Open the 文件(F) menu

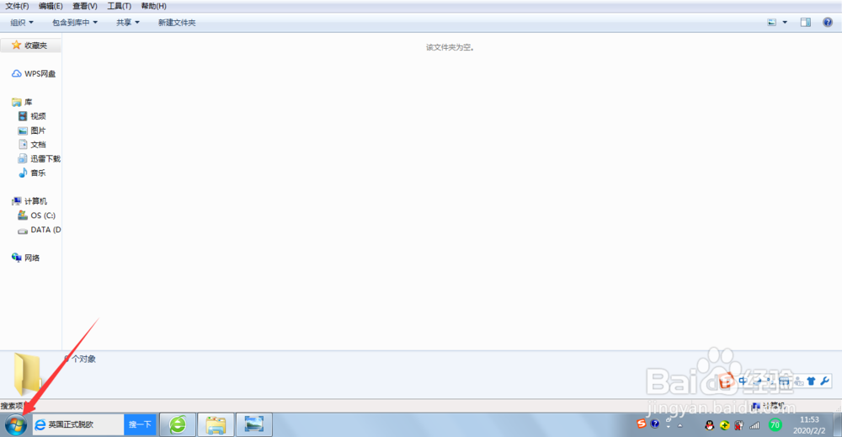click(x=17, y=6)
